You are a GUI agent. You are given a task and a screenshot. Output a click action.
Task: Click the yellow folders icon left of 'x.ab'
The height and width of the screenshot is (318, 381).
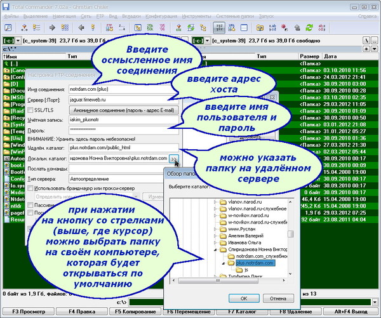pos(260,27)
